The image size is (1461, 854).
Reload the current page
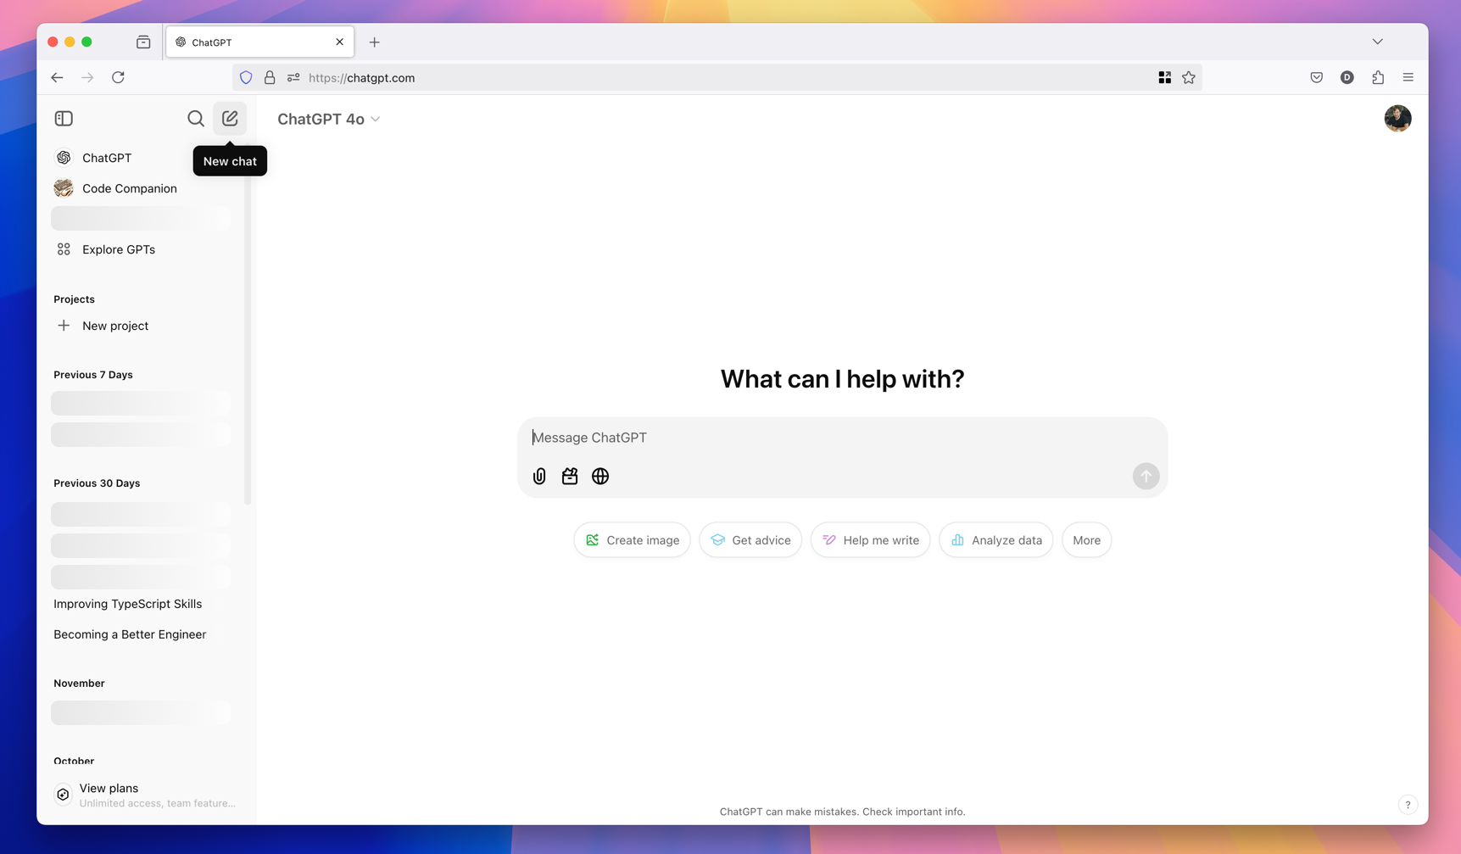click(118, 78)
